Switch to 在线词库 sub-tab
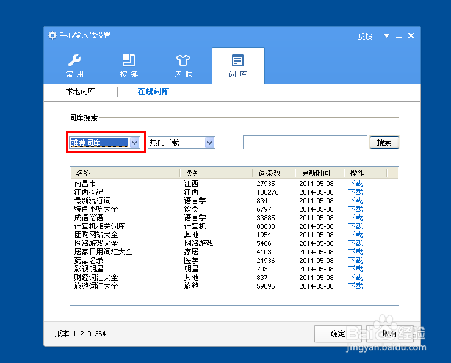This screenshot has width=451, height=363. point(153,92)
